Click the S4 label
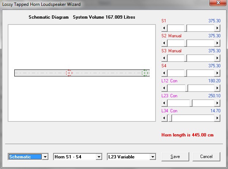Image resolution: width=228 pixels, height=169 pixels. click(x=164, y=66)
